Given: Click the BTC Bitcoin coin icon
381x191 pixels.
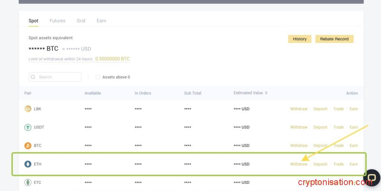Looking at the screenshot, I should [x=28, y=145].
